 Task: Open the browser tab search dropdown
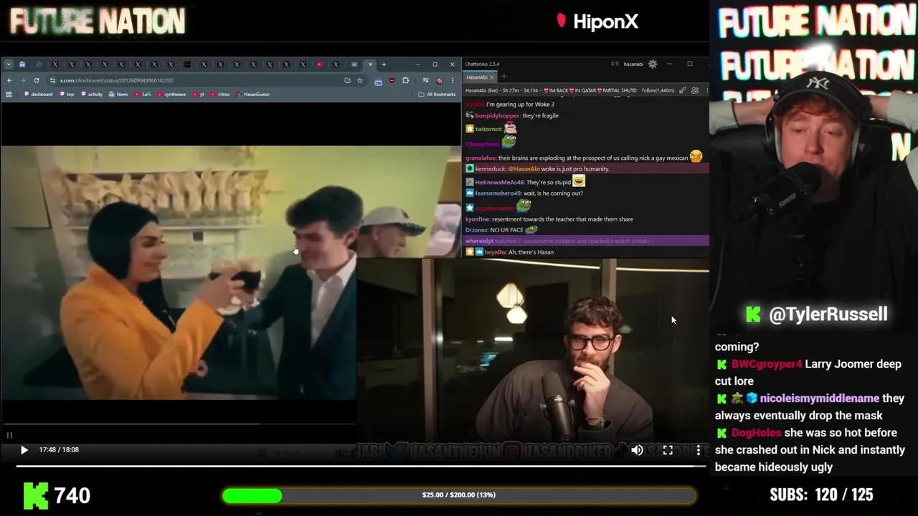click(x=9, y=64)
